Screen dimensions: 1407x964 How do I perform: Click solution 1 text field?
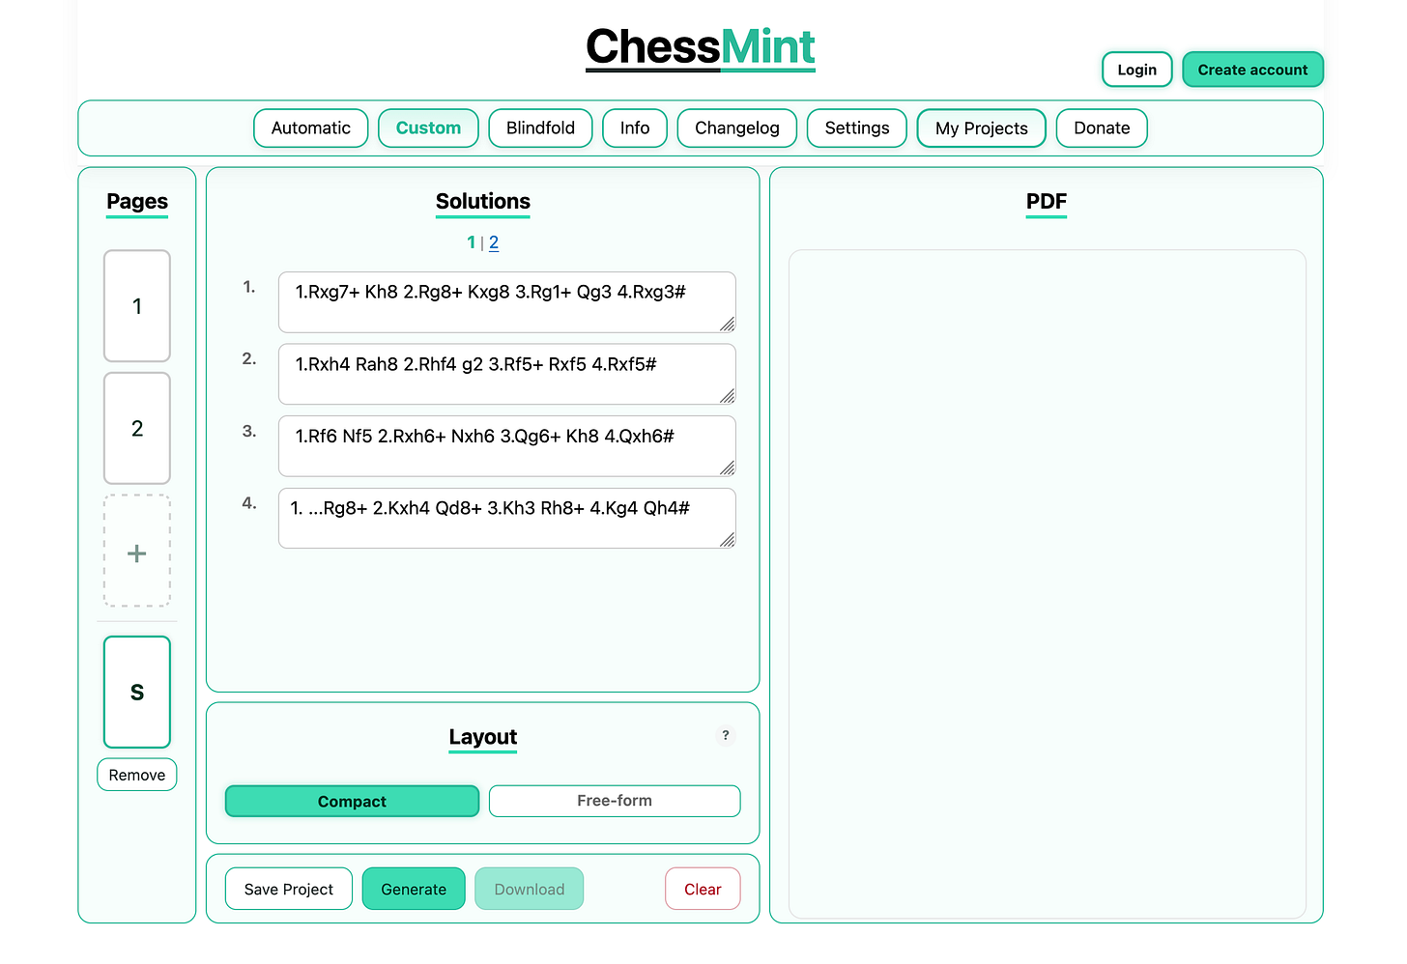pyautogui.click(x=507, y=302)
